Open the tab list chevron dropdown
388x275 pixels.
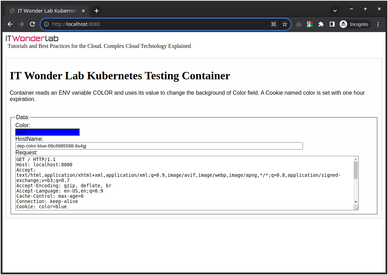[x=335, y=10]
